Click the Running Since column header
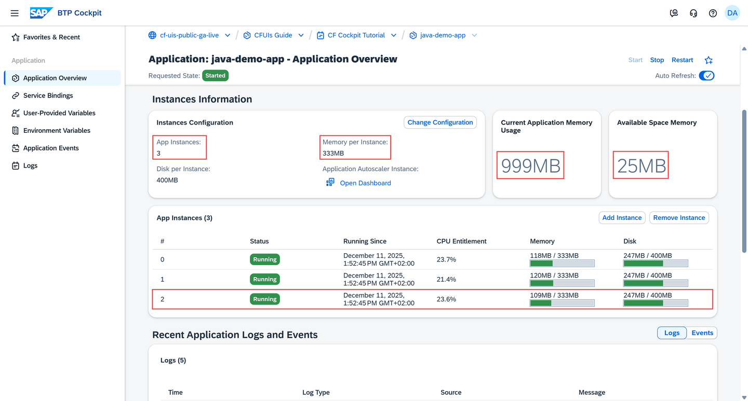Viewport: 748px width, 401px height. tap(365, 241)
